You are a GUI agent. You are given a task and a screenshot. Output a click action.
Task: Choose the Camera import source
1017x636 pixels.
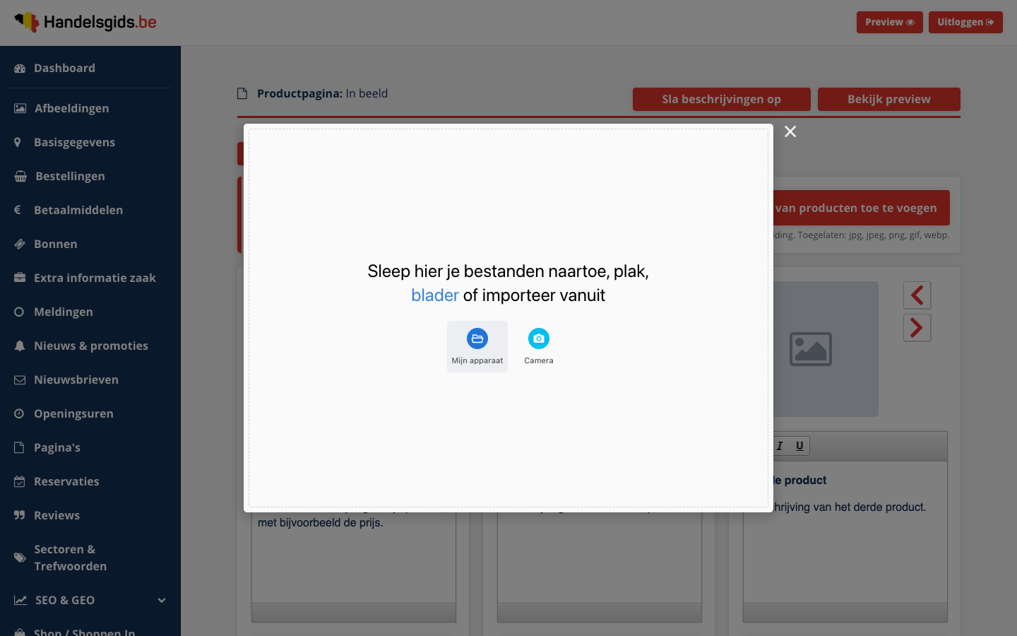pyautogui.click(x=539, y=346)
